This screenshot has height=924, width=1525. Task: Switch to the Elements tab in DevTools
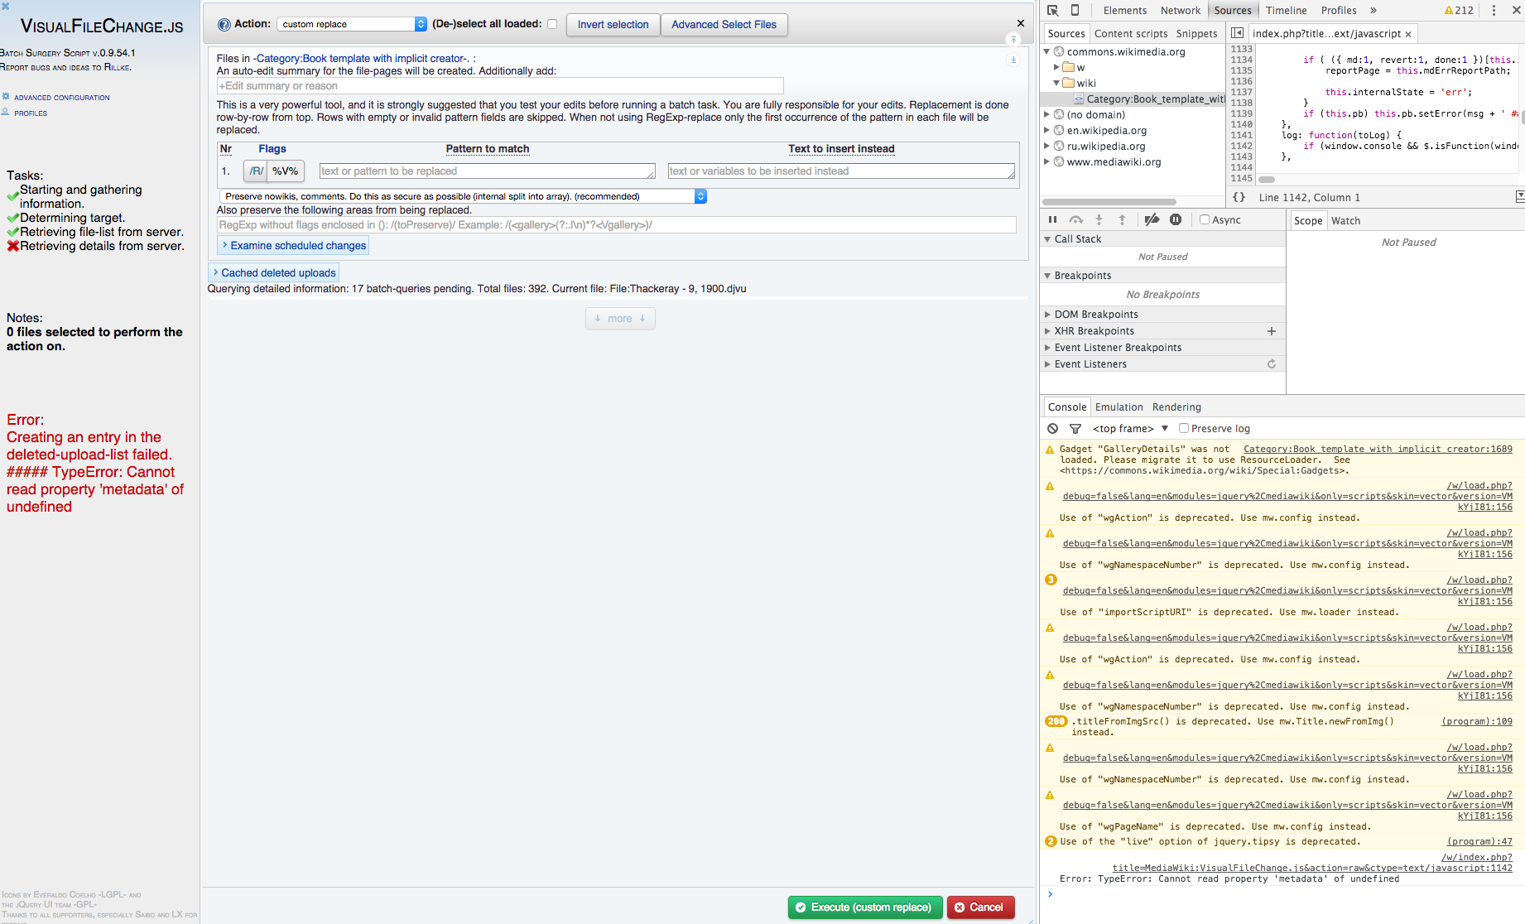click(1124, 11)
